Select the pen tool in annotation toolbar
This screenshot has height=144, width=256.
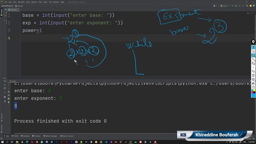(253, 55)
